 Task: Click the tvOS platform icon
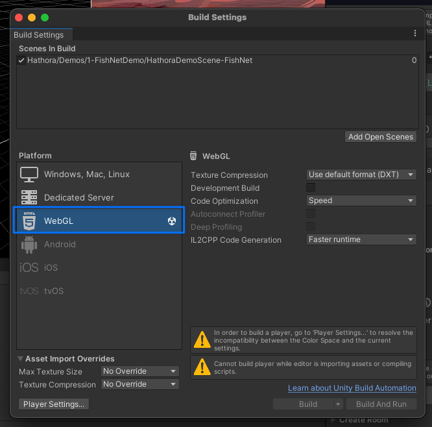point(29,291)
